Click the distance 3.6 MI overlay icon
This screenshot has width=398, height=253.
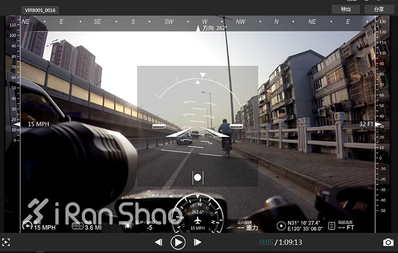click(x=77, y=226)
